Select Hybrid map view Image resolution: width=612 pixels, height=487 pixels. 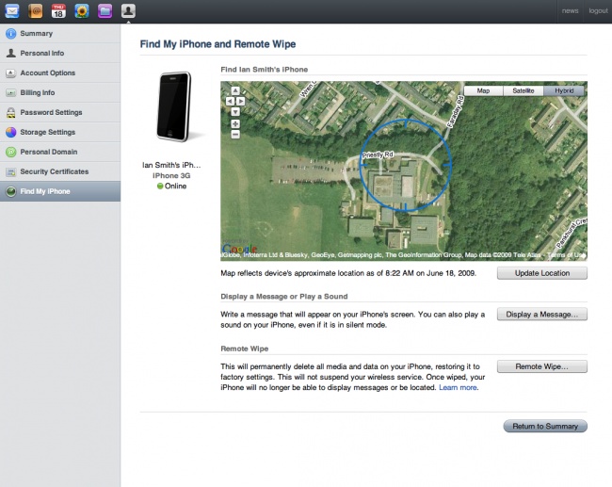[563, 91]
